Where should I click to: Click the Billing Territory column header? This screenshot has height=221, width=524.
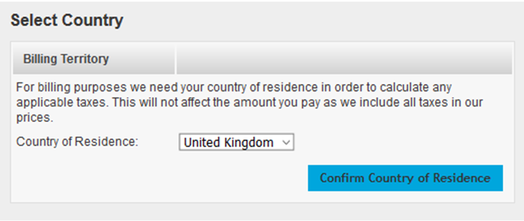coord(66,59)
